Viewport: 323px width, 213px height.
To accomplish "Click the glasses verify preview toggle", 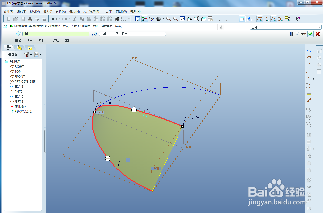I will [x=303, y=34].
